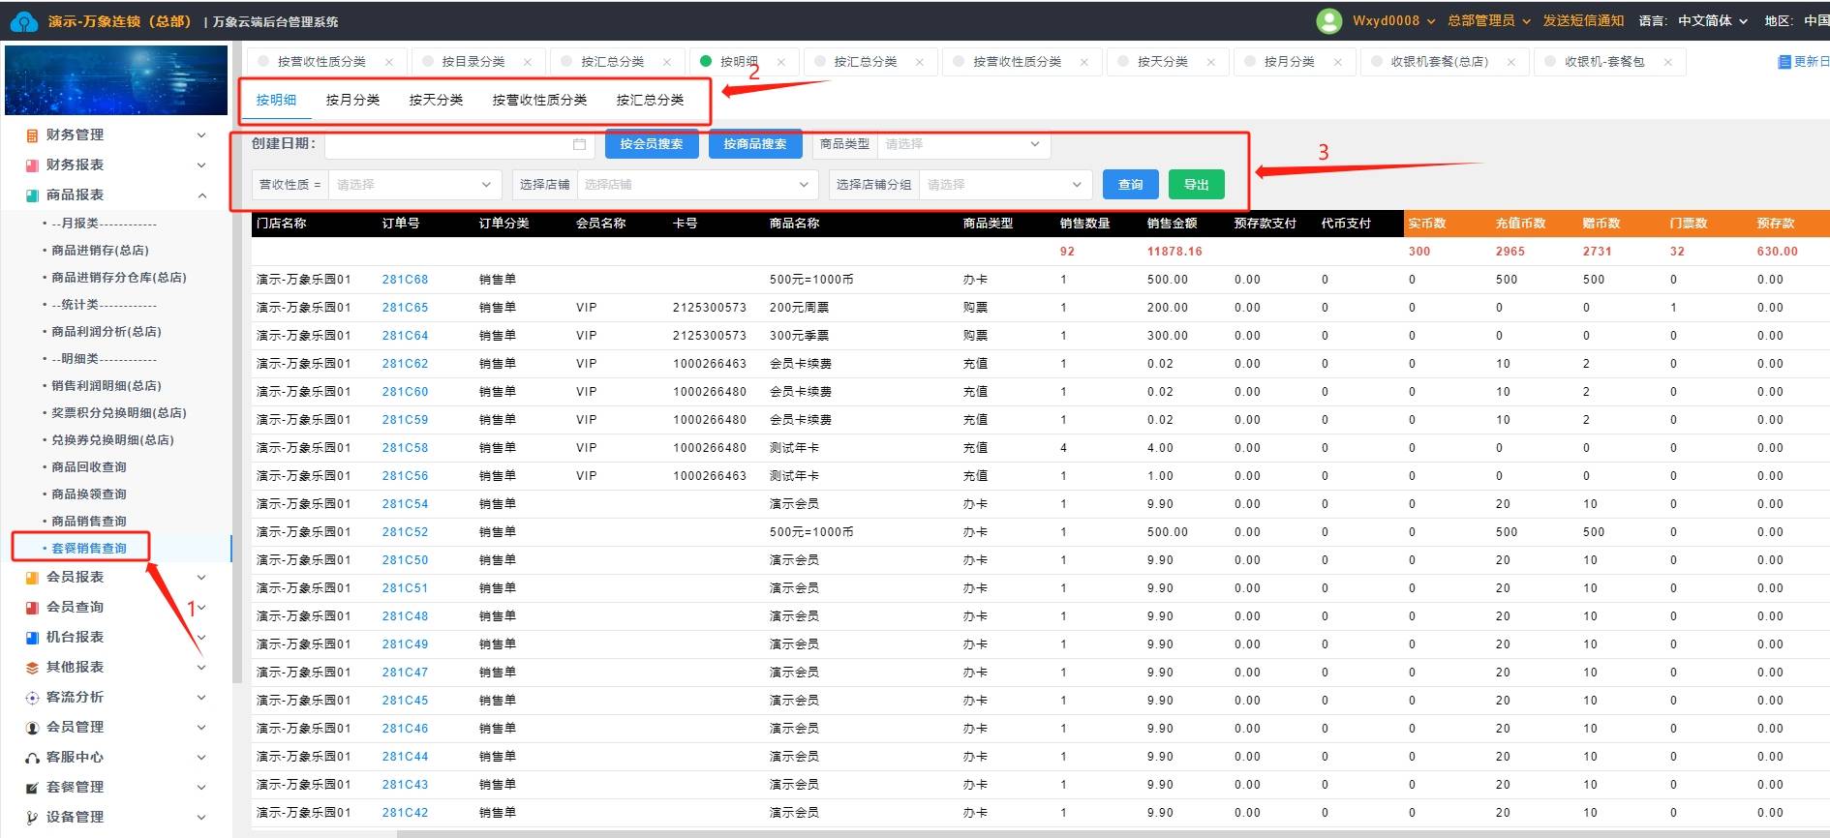The height and width of the screenshot is (838, 1830).
Task: Open order number 281C42
Action: coord(405,813)
